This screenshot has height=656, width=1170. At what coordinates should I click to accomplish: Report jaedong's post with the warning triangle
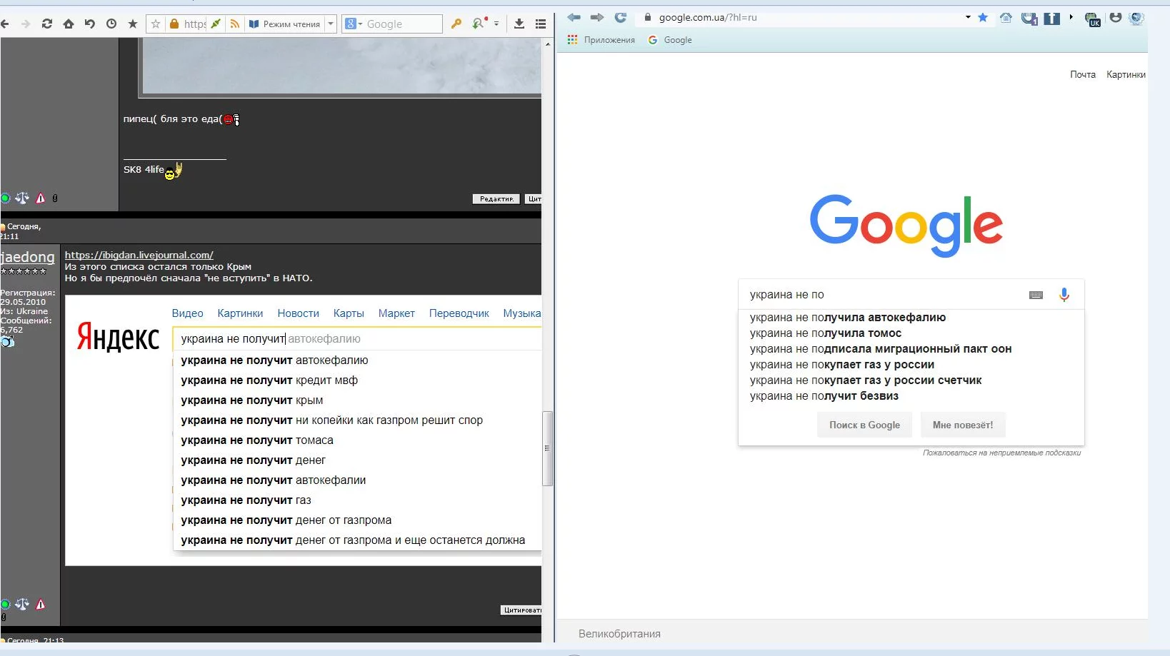tap(41, 604)
